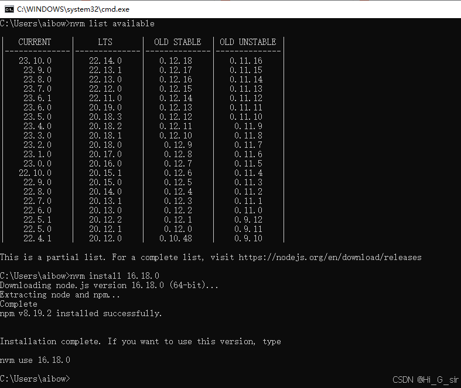
Task: Click version 22.10.0 in CURRENT column
Action: click(35, 173)
